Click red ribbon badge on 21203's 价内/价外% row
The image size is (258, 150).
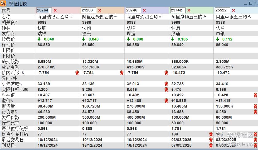(x=121, y=73)
